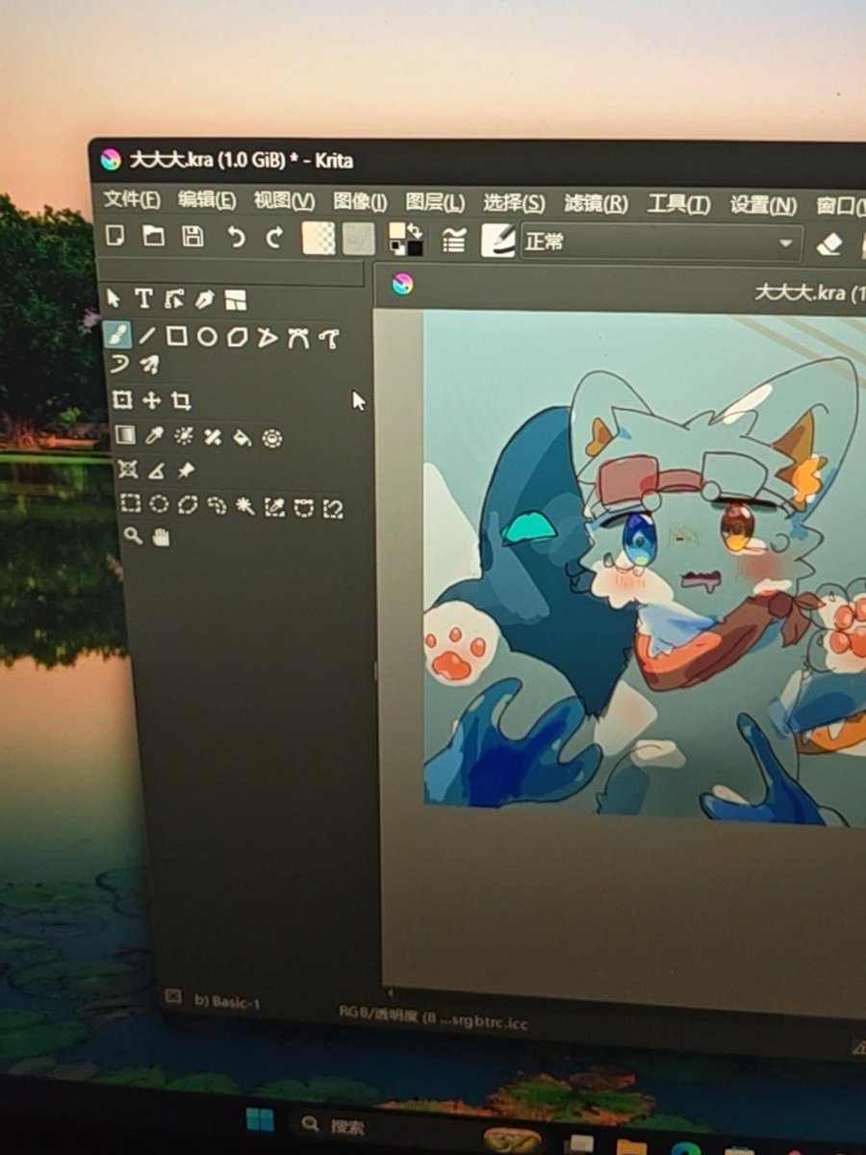The width and height of the screenshot is (866, 1155).
Task: Select the Freehand Selection tool
Action: (216, 505)
